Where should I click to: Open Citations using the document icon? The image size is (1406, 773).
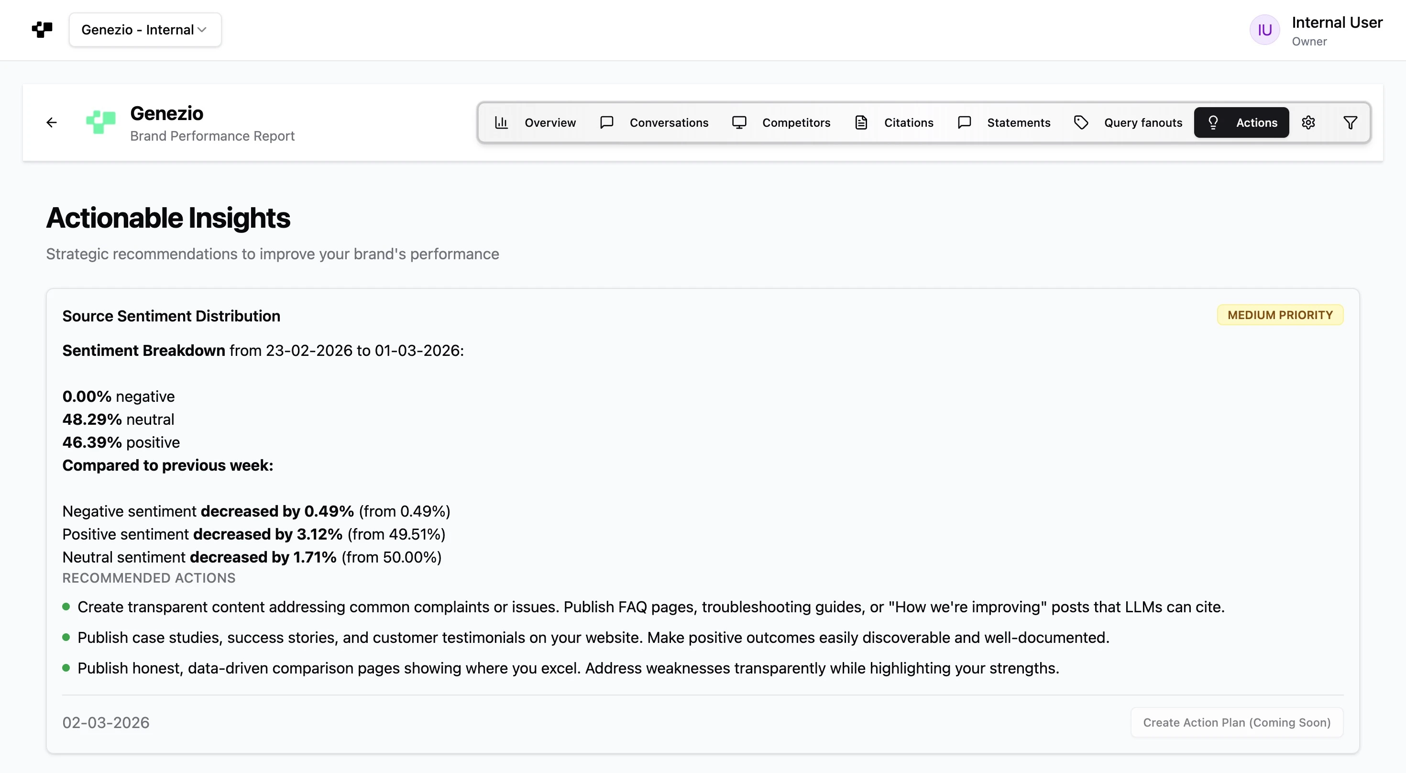coord(861,122)
